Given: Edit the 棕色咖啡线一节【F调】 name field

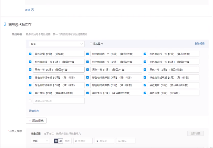Looking at the screenshot, I should pyautogui.click(x=173, y=54).
